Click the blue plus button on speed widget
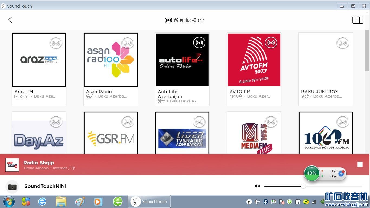The width and height of the screenshot is (370, 208). [x=341, y=174]
